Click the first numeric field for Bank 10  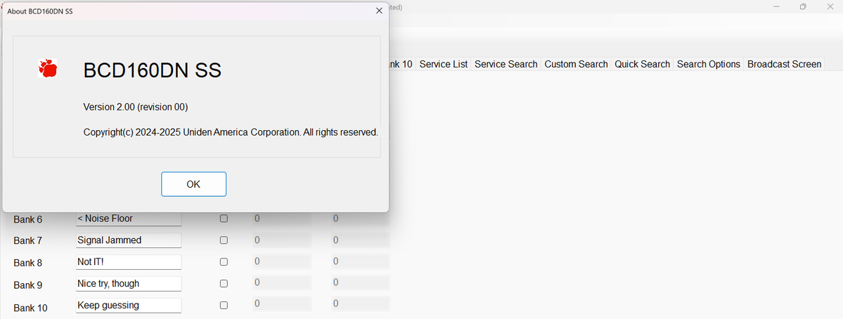point(282,304)
